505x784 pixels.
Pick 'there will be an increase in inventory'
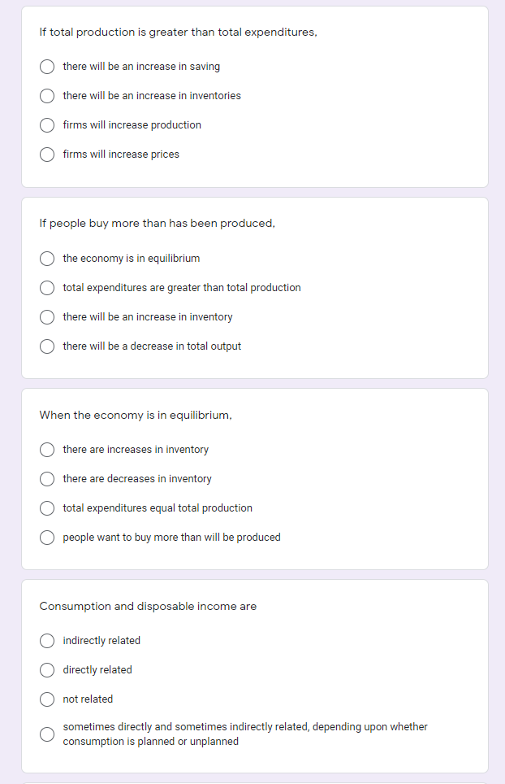47,317
